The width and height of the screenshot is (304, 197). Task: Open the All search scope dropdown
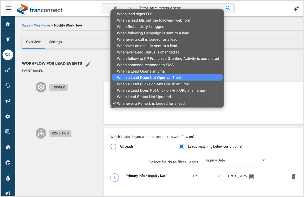119,8
